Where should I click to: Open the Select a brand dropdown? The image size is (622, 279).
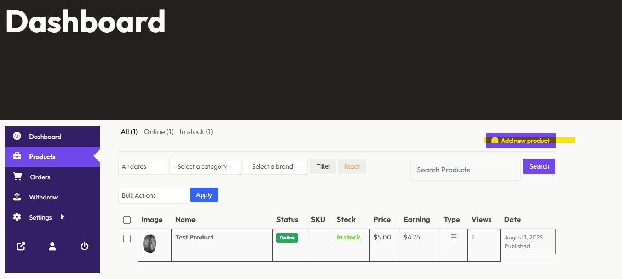click(275, 167)
